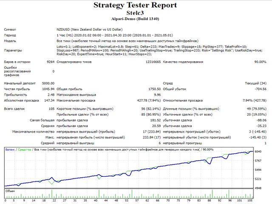Click modelling quality value 90.00%
Screen dimensions: 272x204
click(x=260, y=62)
